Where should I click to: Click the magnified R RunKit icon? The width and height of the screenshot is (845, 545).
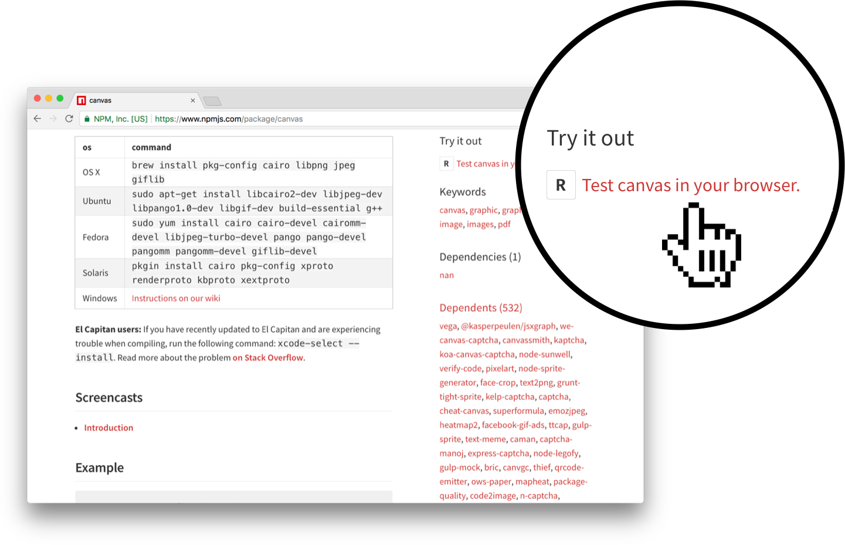[x=561, y=185]
